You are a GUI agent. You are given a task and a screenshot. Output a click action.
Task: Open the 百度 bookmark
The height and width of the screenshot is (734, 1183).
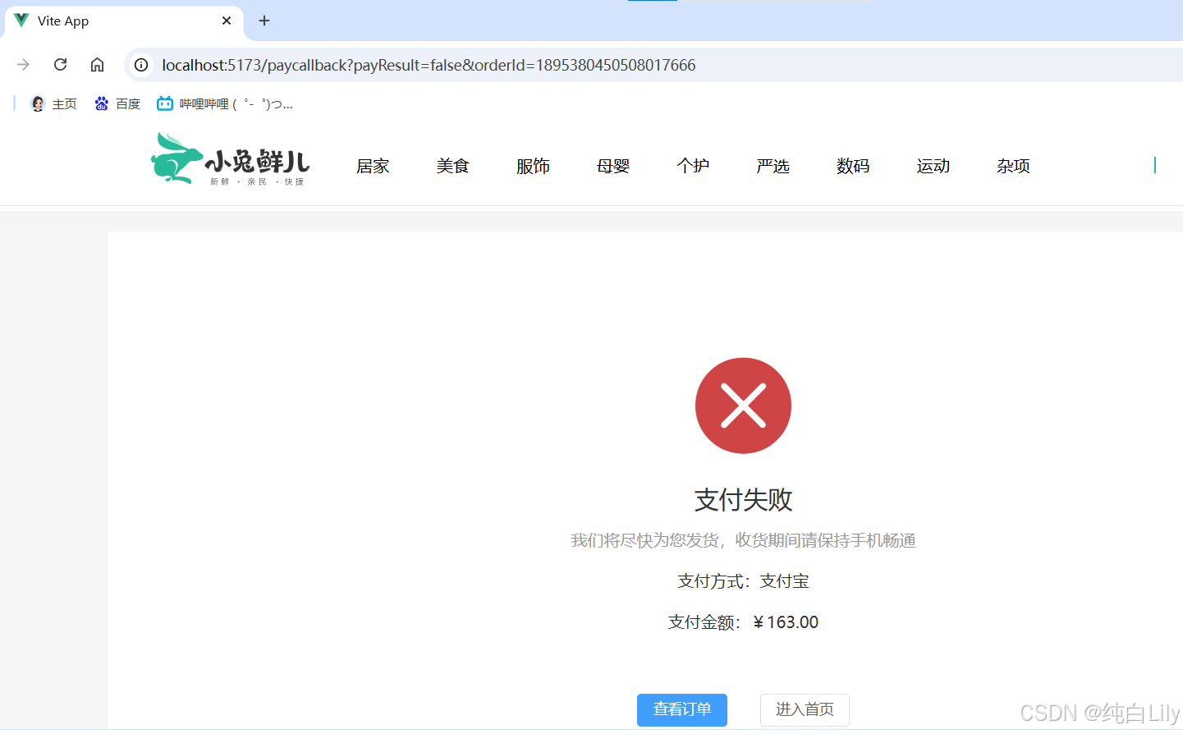[117, 103]
